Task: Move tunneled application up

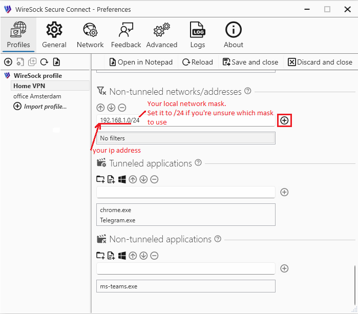Action: coord(133,179)
